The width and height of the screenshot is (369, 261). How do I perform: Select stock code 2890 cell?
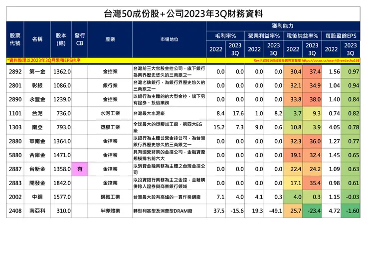coord(15,99)
